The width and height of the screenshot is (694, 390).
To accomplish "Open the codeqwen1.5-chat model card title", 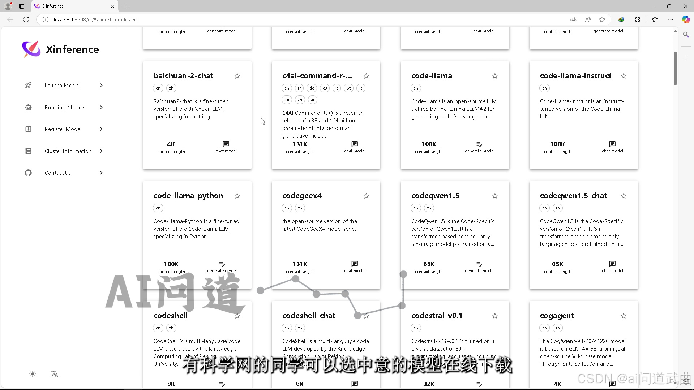I will (x=573, y=196).
